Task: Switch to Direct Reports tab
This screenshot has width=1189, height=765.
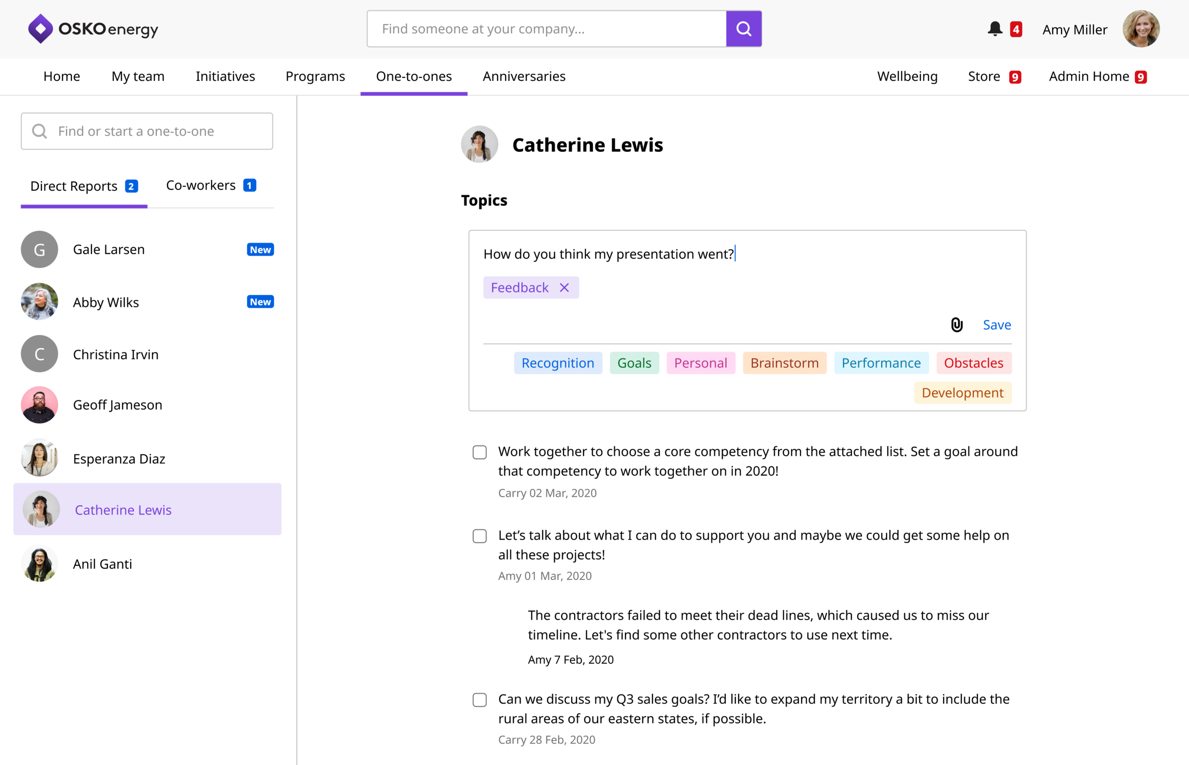Action: coord(84,186)
